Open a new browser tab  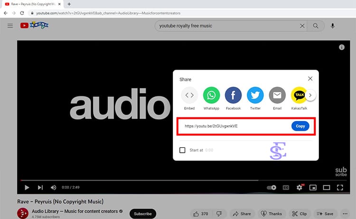tap(69, 4)
